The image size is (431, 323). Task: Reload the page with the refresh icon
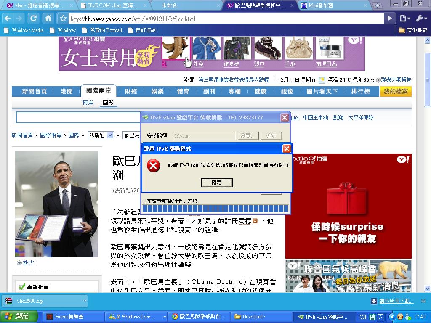click(34, 19)
